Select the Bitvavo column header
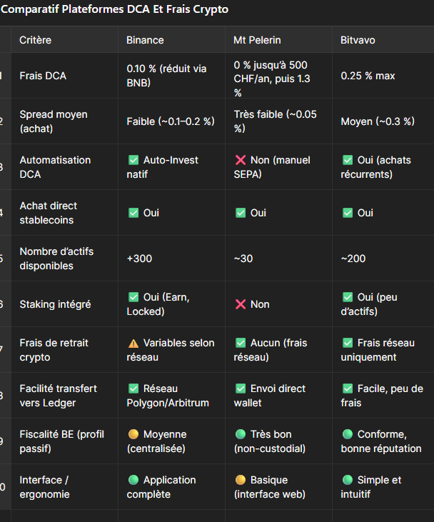434x522 pixels. (358, 40)
